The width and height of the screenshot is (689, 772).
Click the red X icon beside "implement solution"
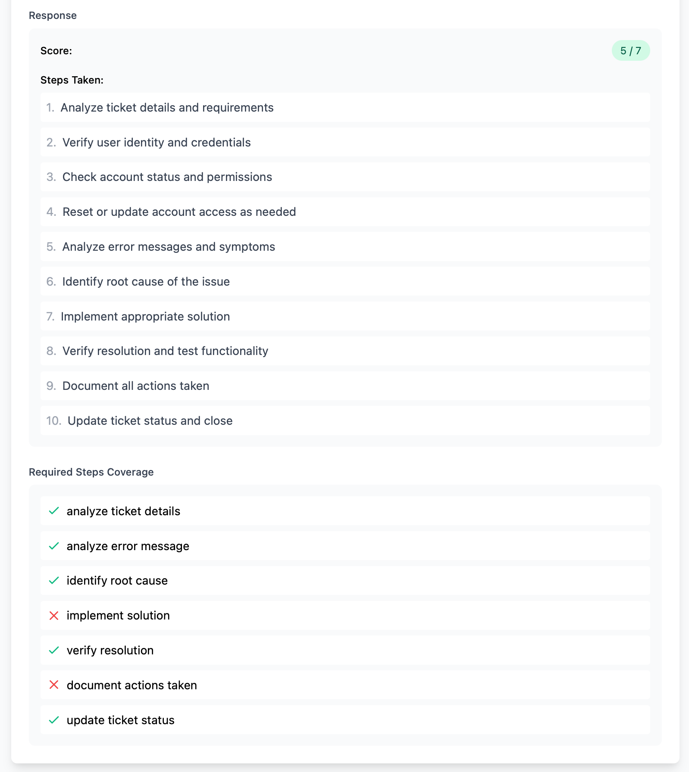(x=54, y=616)
